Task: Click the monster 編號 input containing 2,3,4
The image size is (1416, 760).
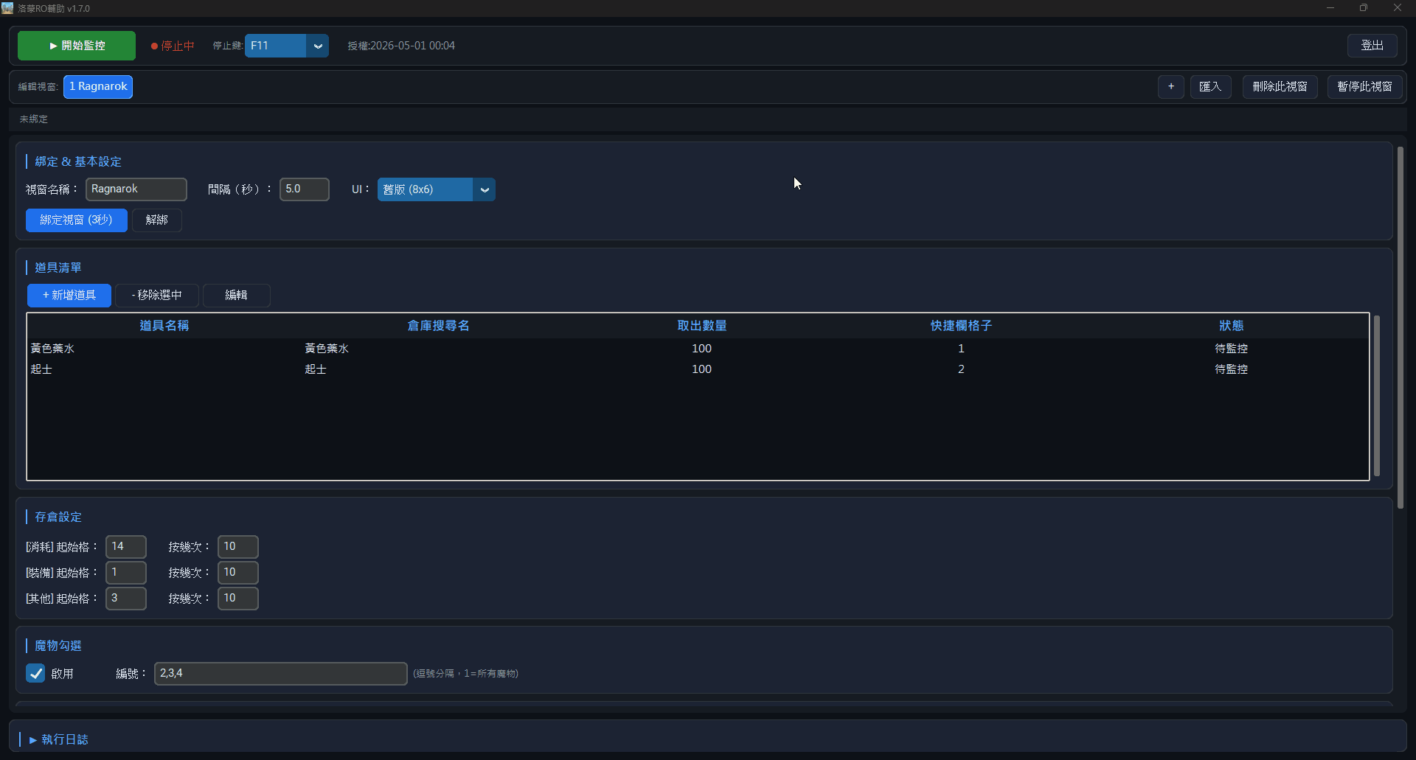Action: point(280,673)
